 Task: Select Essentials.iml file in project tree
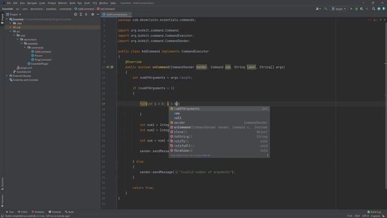(x=22, y=71)
